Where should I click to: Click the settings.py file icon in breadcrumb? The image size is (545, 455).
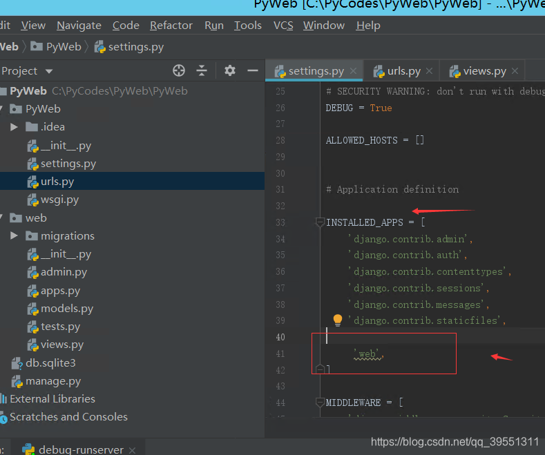(100, 47)
